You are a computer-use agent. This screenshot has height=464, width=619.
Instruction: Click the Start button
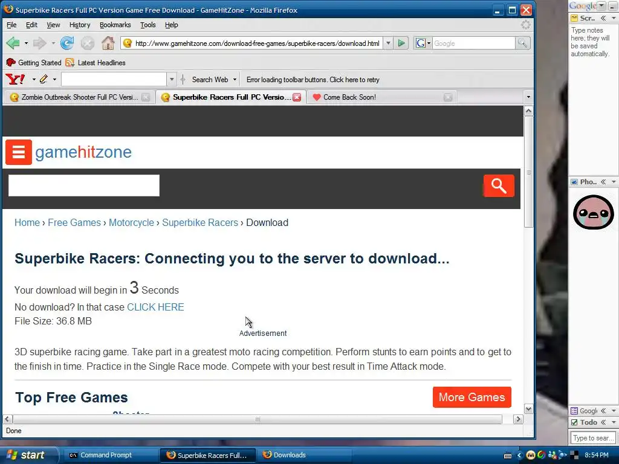coord(28,455)
